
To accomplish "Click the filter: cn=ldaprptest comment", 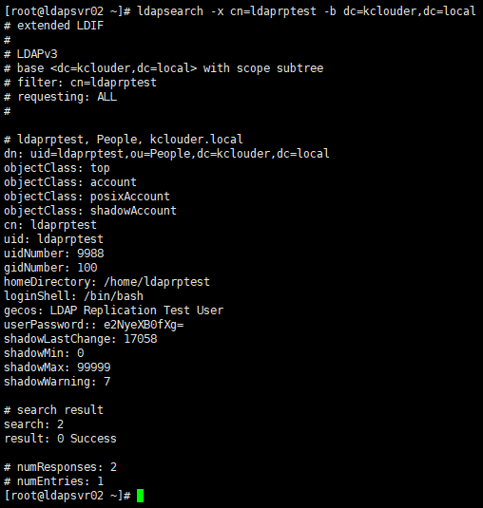I will 80,83.
